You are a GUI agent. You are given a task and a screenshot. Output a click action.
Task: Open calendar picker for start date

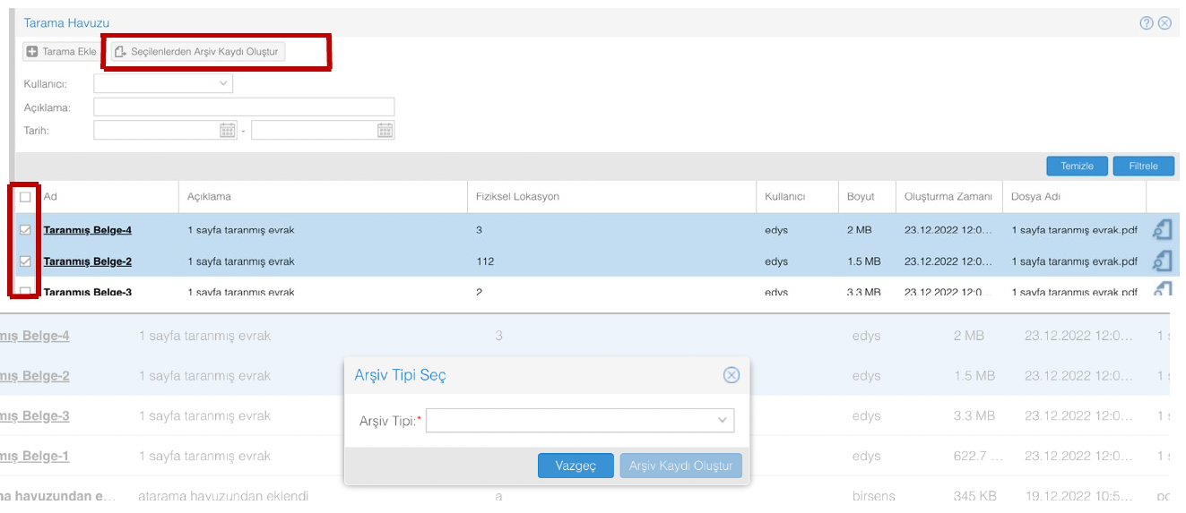tap(228, 131)
